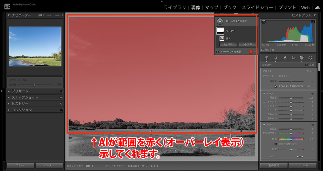The width and height of the screenshot is (323, 171).
Task: Switch to the ブック module
Action: click(230, 8)
